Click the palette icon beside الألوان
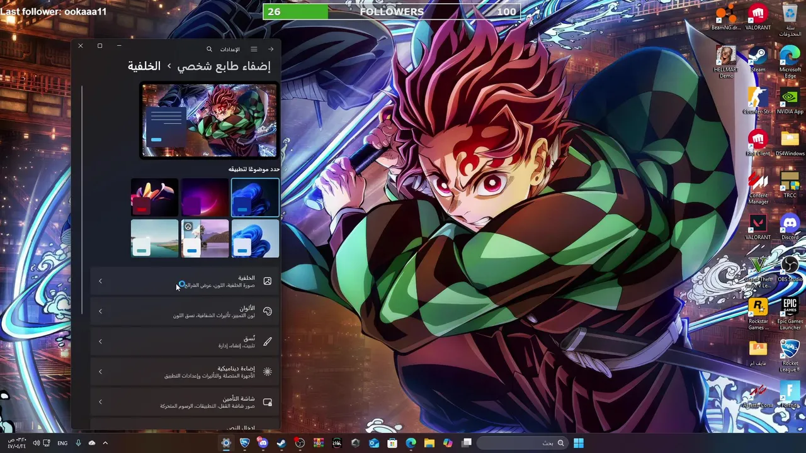The width and height of the screenshot is (806, 453). (x=268, y=311)
